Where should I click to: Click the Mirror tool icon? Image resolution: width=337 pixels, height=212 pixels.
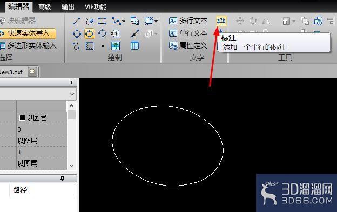click(x=266, y=21)
